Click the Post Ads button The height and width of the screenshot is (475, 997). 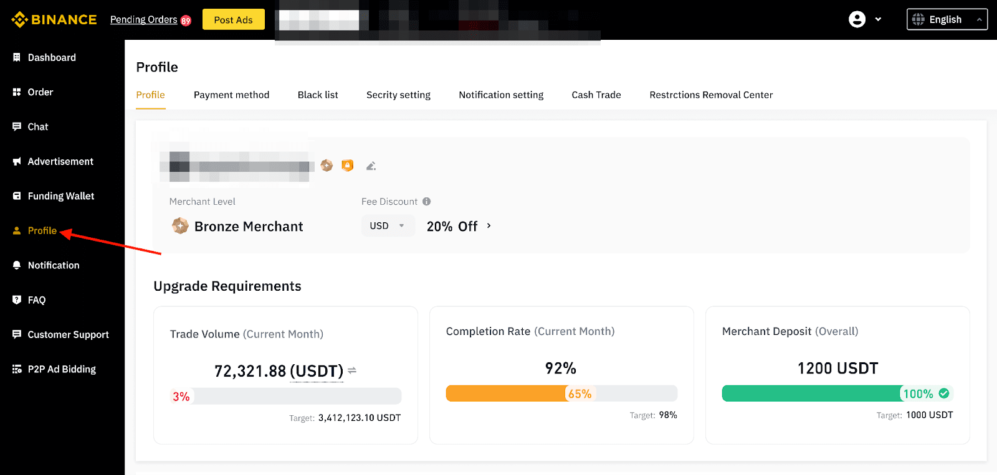click(x=233, y=19)
